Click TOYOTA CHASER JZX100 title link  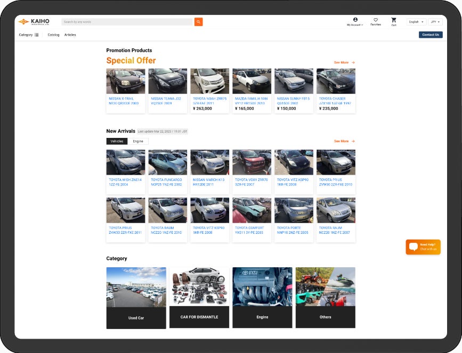pos(335,101)
